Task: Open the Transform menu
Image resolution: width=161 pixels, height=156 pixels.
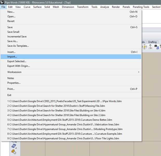Action: (83, 7)
